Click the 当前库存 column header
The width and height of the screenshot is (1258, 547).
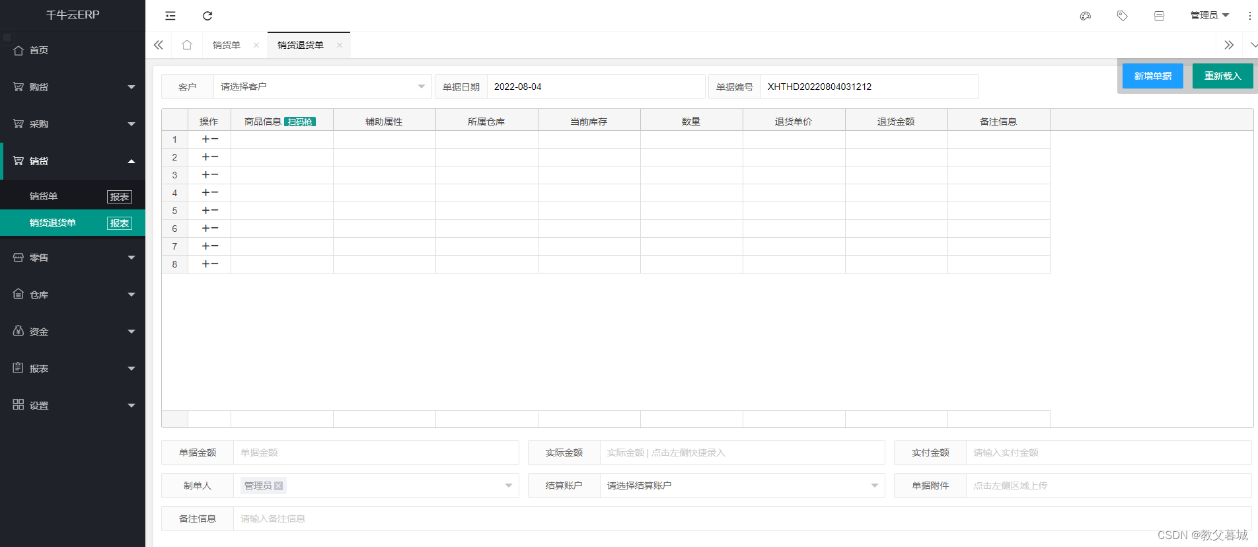(x=589, y=122)
